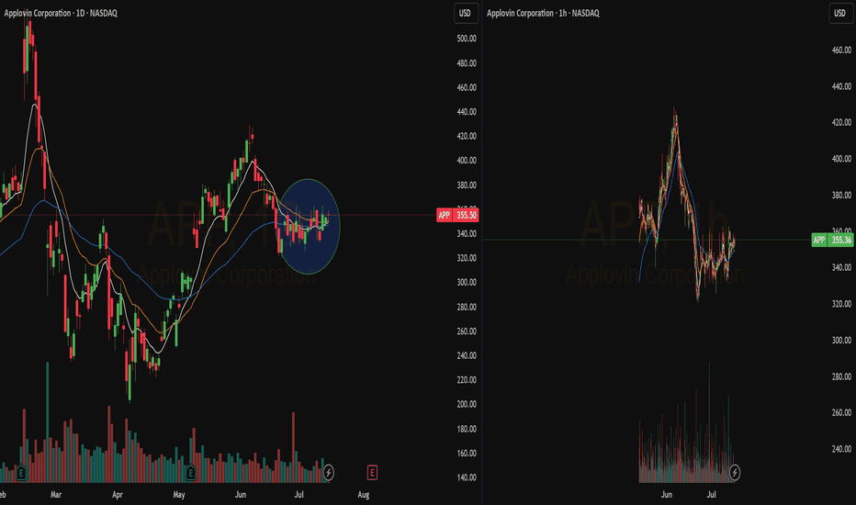This screenshot has height=505, width=856.
Task: Click the 500.00 price level on daily chart
Action: tap(467, 39)
